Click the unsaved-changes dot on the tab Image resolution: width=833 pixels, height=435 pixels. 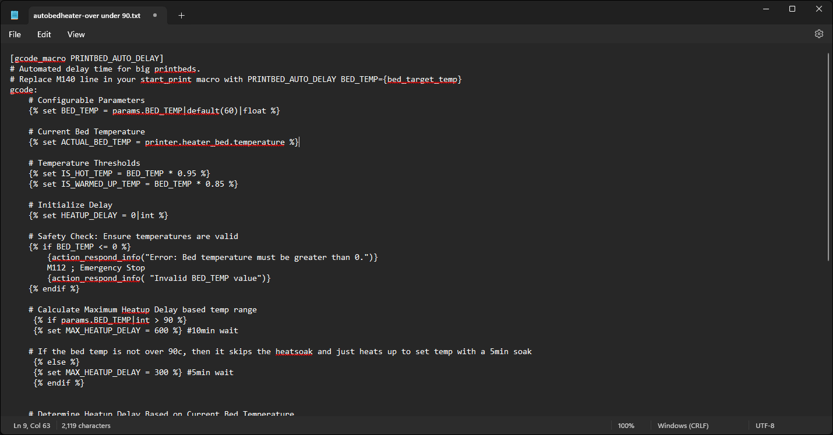(x=155, y=16)
